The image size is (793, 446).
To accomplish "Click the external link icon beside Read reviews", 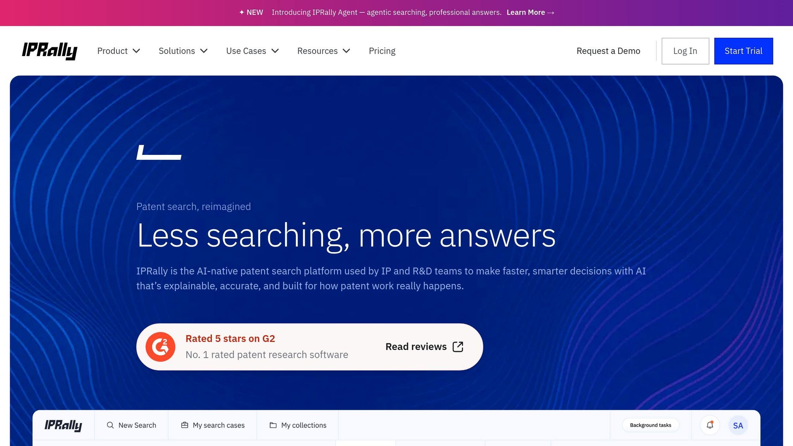I will click(458, 347).
